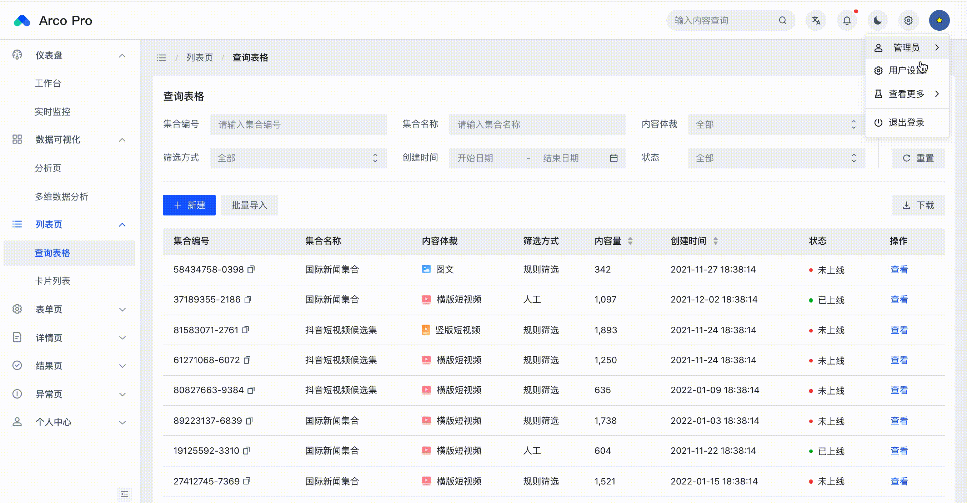The height and width of the screenshot is (503, 967).
Task: Open 卡片列表 in the sidebar
Action: 52,280
